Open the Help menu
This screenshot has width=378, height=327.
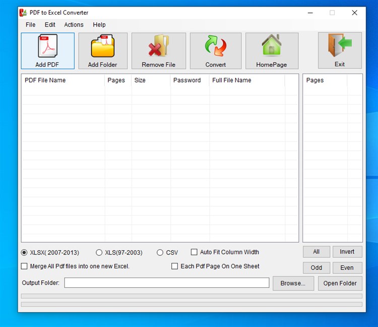(x=99, y=25)
